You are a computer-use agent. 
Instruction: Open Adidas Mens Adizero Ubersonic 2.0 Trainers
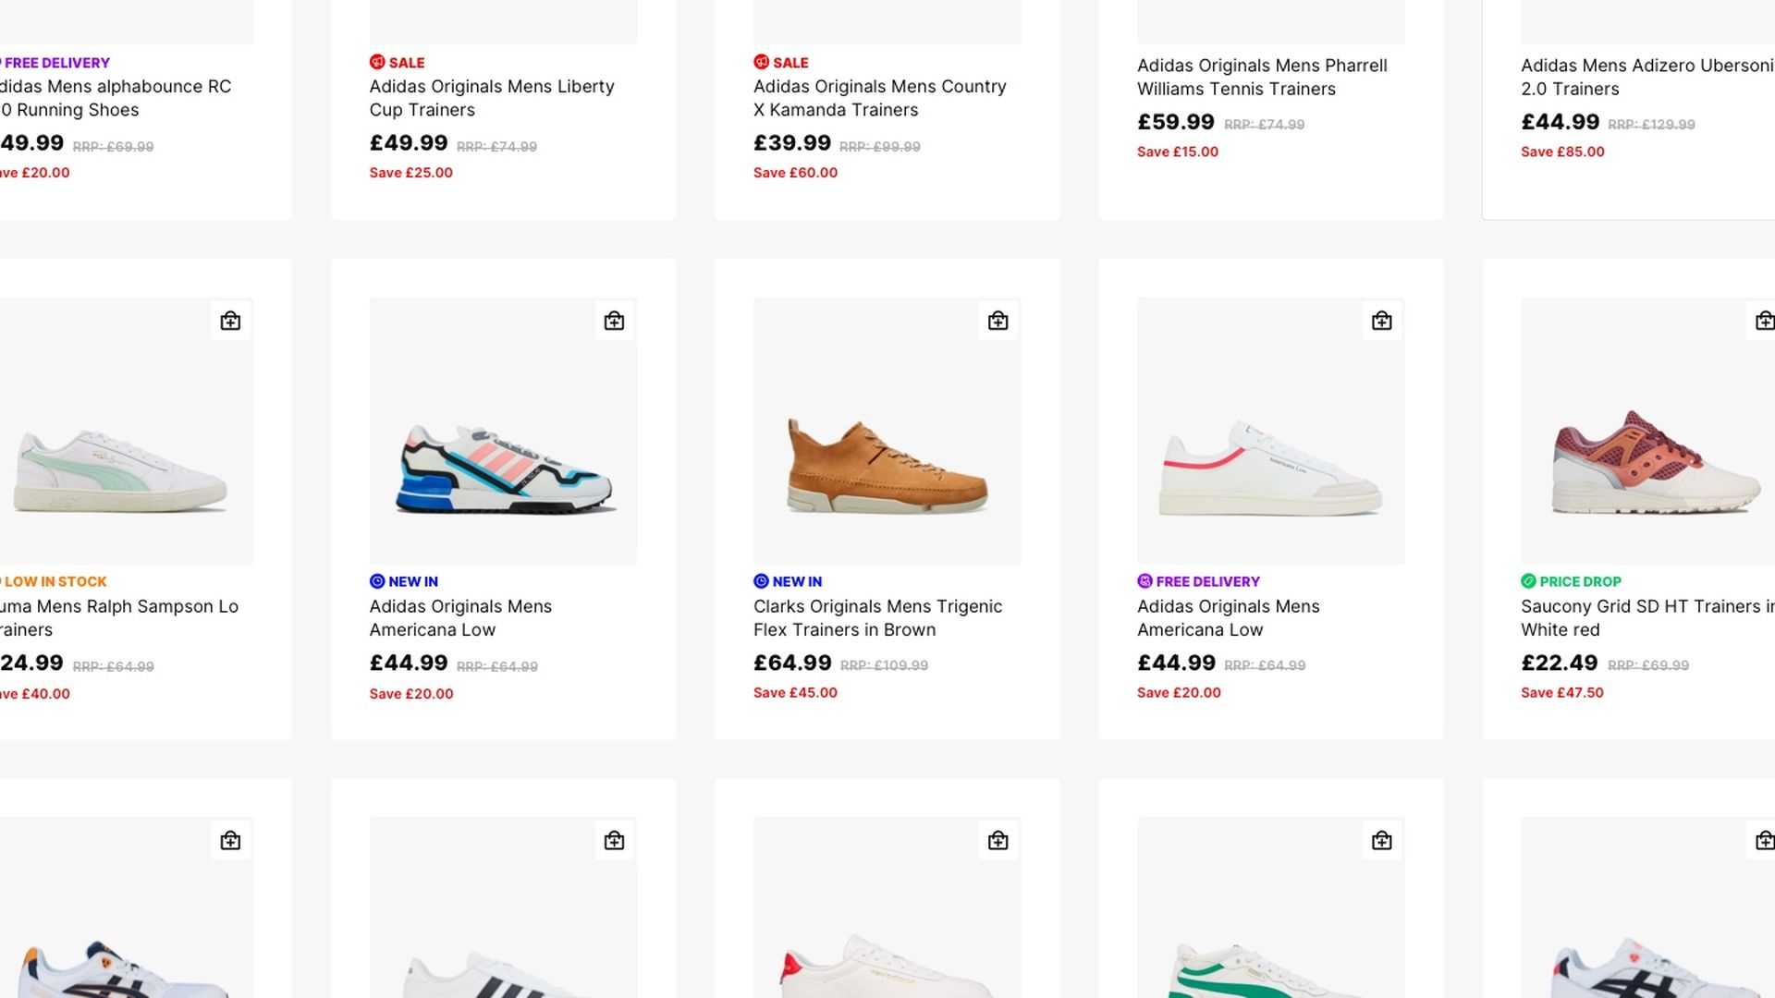[1647, 78]
